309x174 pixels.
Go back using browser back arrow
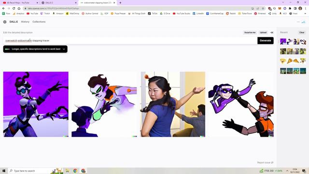pos(3,9)
